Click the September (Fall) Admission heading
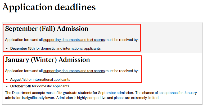Image resolution: width=203 pixels, height=105 pixels. [47, 29]
